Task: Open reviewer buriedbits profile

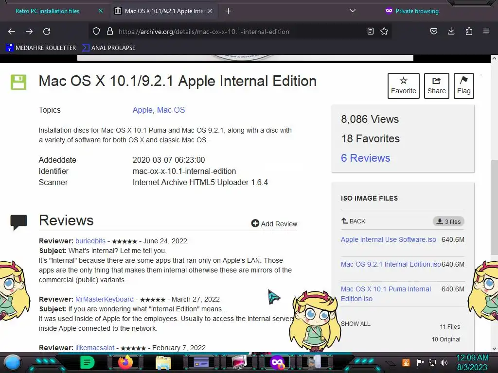Action: (x=90, y=241)
